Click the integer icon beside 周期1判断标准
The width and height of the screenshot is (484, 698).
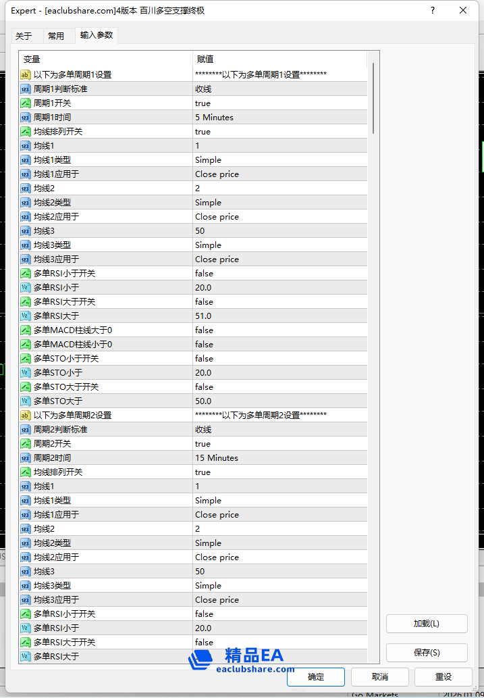click(26, 89)
